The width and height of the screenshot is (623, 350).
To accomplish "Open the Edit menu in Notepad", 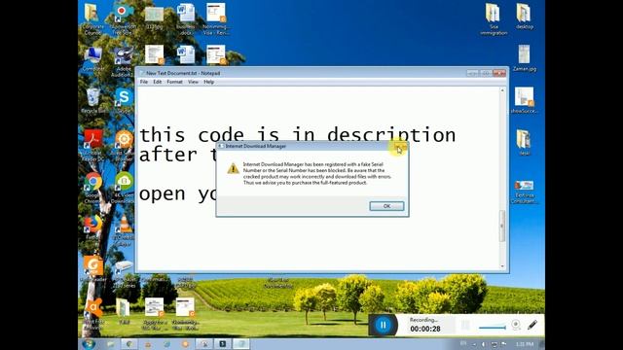I will [x=158, y=82].
